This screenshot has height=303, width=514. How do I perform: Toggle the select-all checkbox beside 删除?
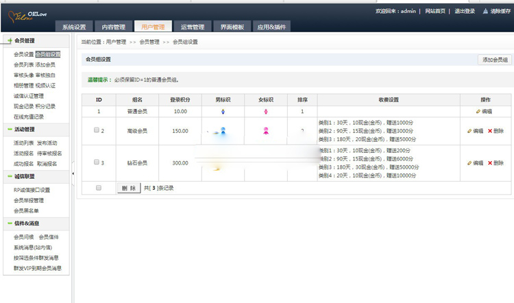(99, 187)
